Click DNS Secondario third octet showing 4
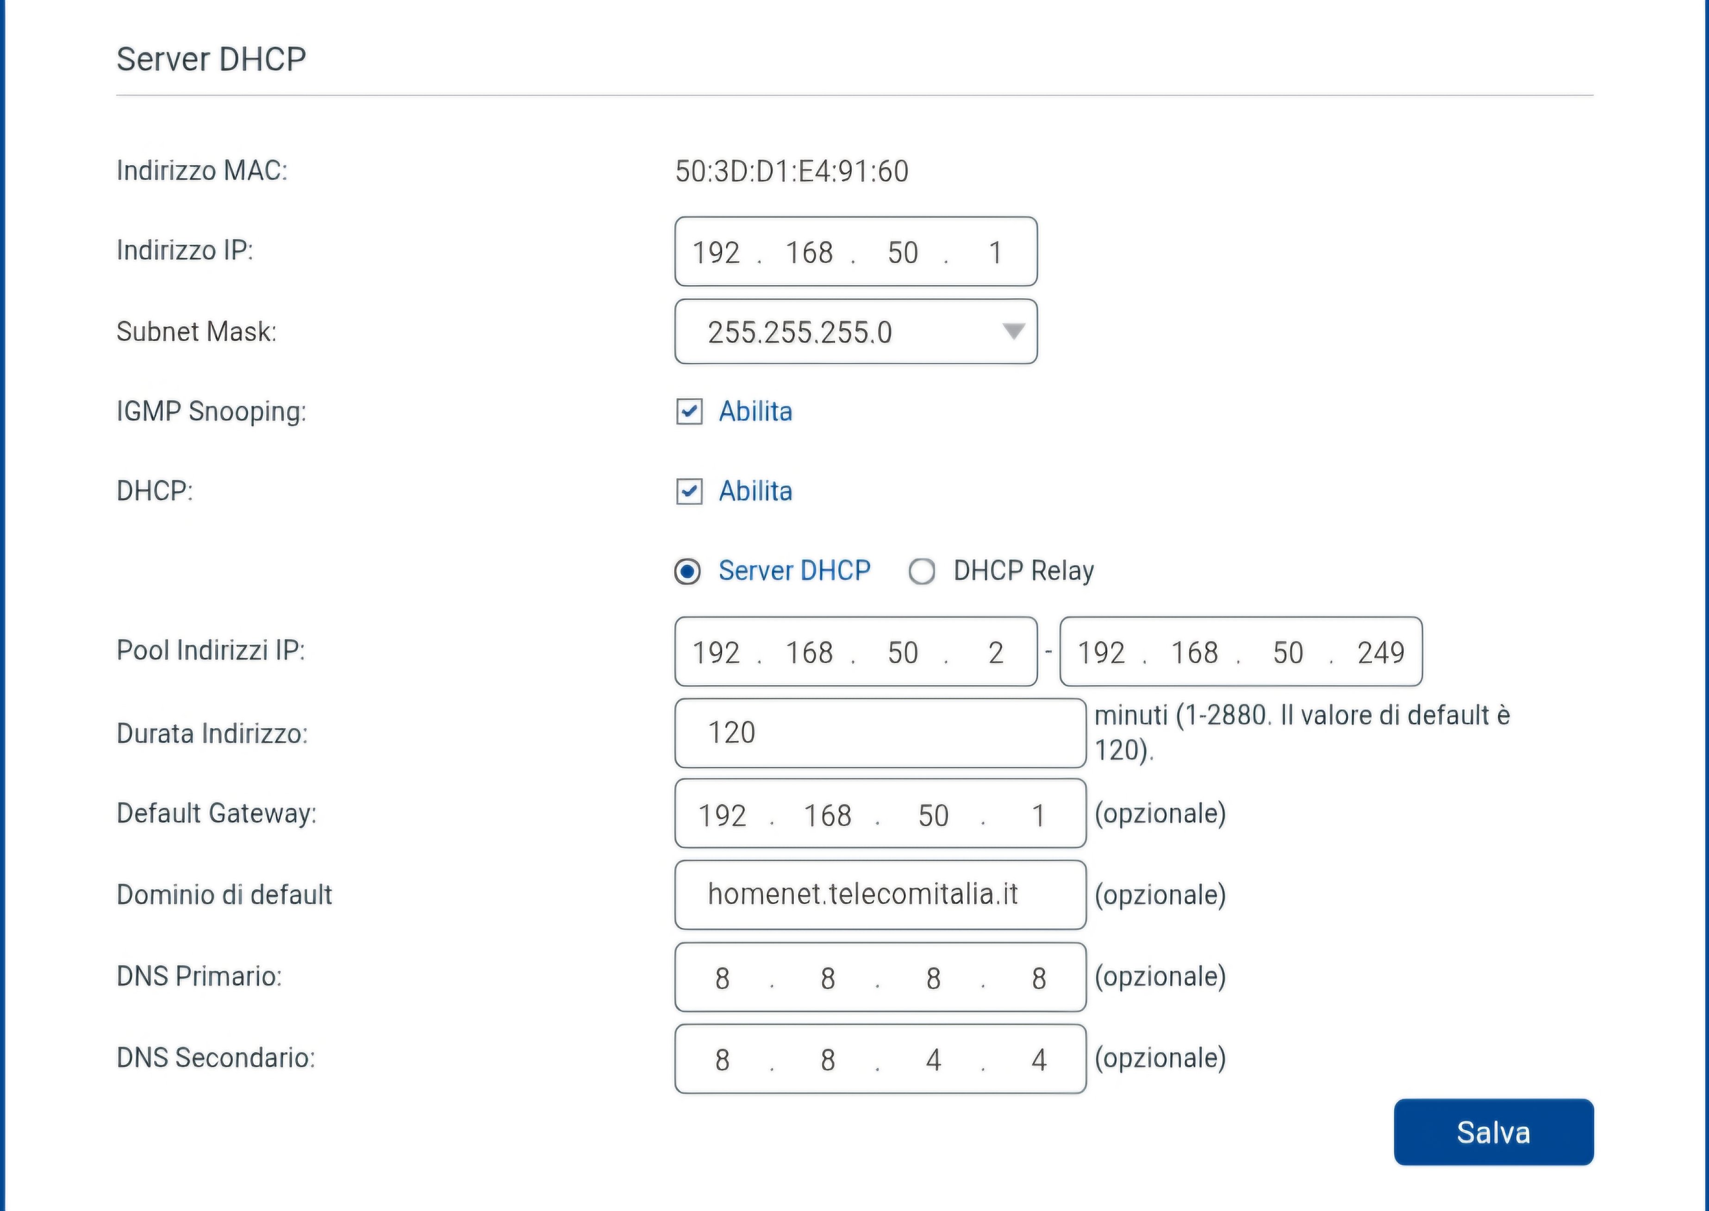Viewport: 1709px width, 1211px height. point(934,1060)
